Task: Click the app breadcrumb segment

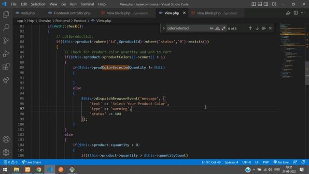Action: 20,21
